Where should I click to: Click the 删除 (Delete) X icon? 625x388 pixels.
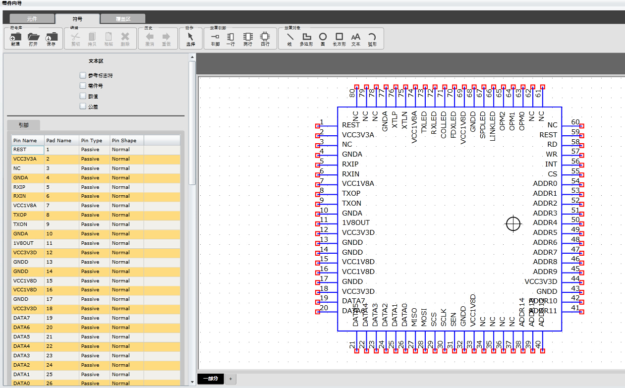pyautogui.click(x=125, y=39)
